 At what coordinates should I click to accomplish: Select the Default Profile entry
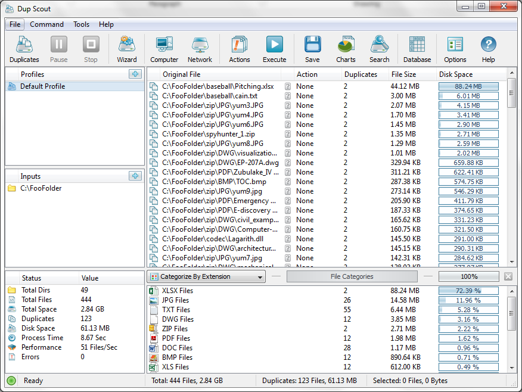(x=75, y=86)
